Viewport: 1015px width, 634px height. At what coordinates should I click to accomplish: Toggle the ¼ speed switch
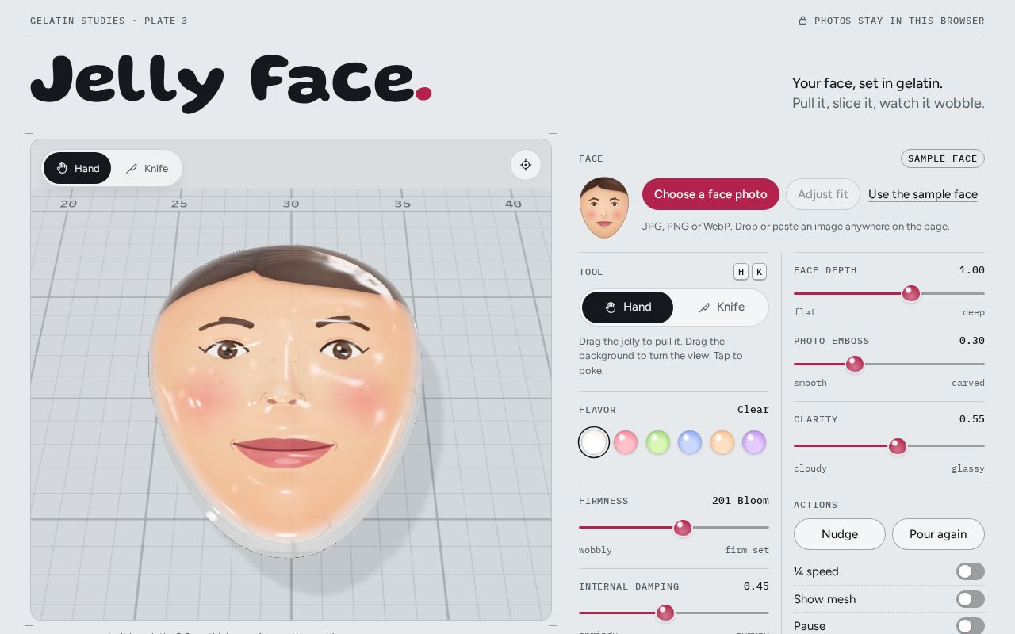tap(971, 571)
